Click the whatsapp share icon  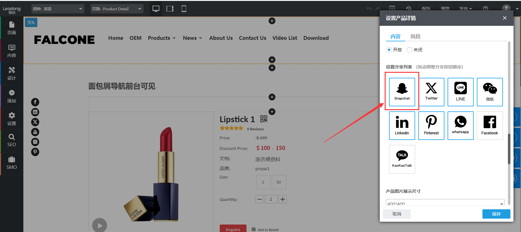460,125
